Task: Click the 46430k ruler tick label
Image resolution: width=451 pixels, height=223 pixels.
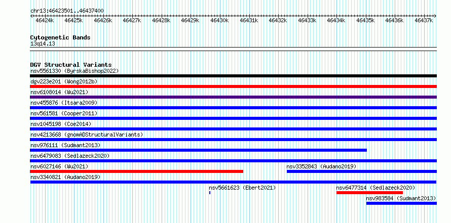Action: (220, 20)
